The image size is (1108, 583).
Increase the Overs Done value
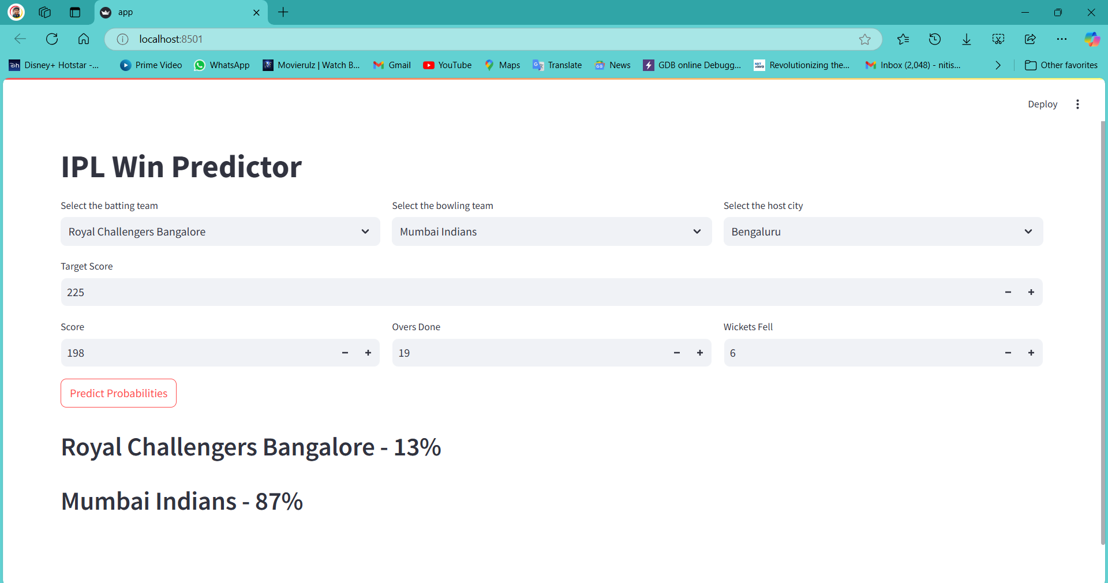pos(700,353)
